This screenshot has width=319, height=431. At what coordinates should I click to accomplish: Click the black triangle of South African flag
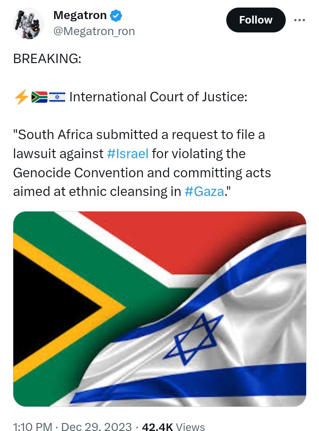49,307
